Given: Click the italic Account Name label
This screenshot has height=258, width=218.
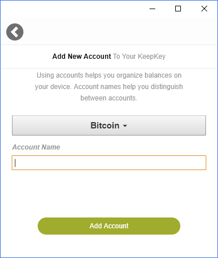Looking at the screenshot, I should 36,147.
